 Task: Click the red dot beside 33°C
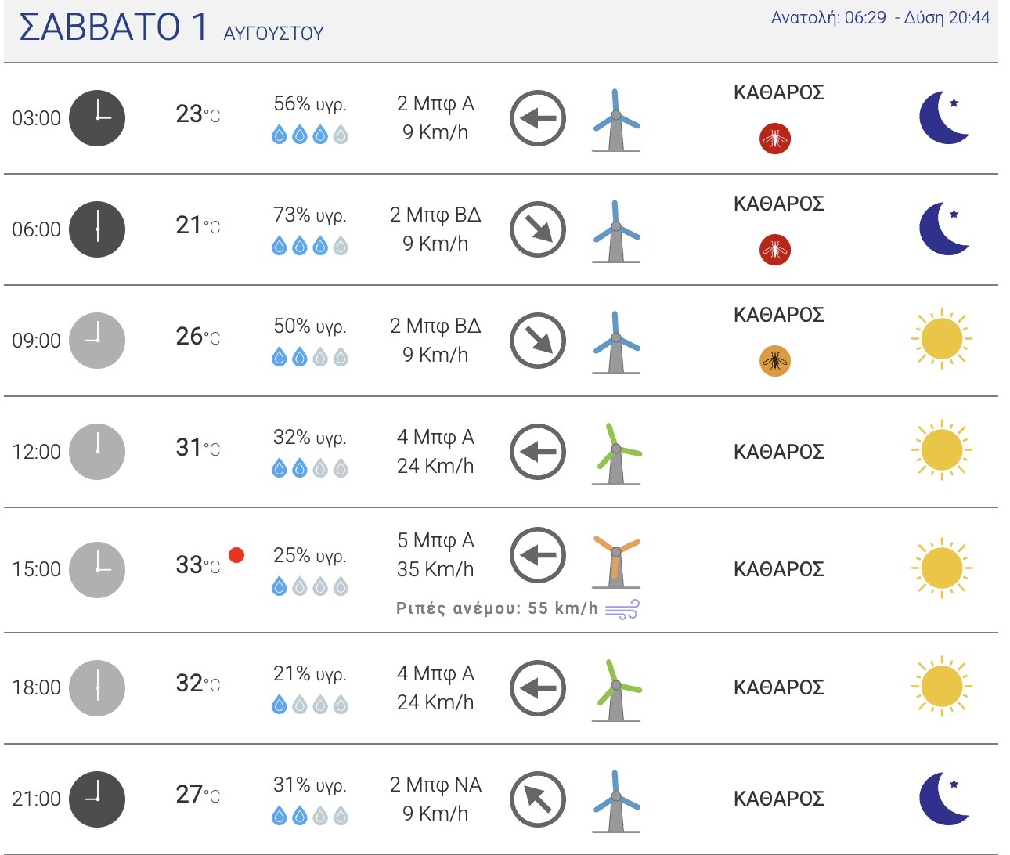[236, 555]
